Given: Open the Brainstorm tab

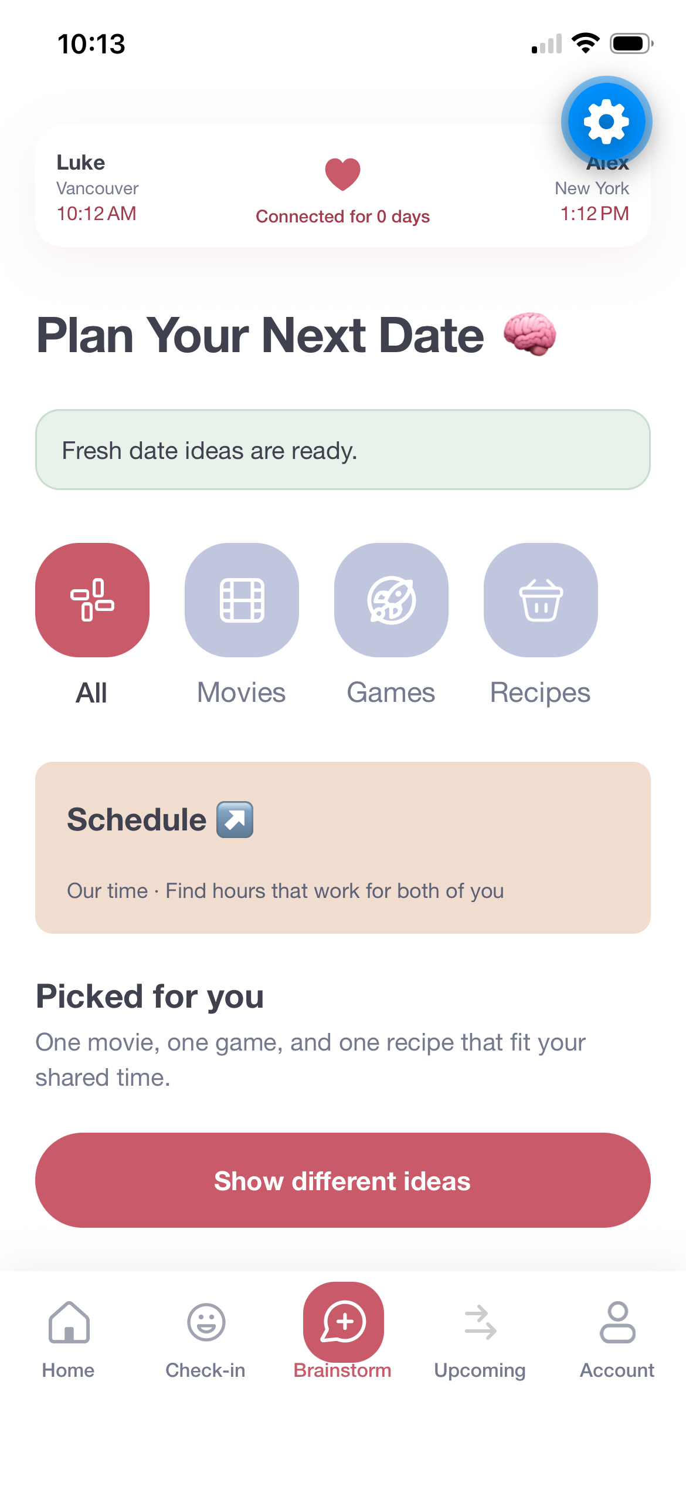Looking at the screenshot, I should [x=343, y=1331].
